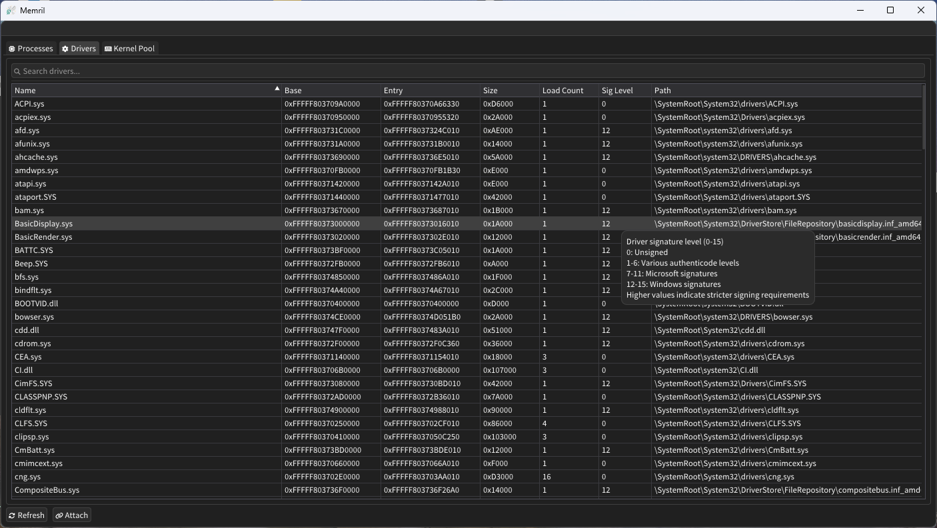Select the CI.dll driver row
This screenshot has height=528, width=937.
467,370
